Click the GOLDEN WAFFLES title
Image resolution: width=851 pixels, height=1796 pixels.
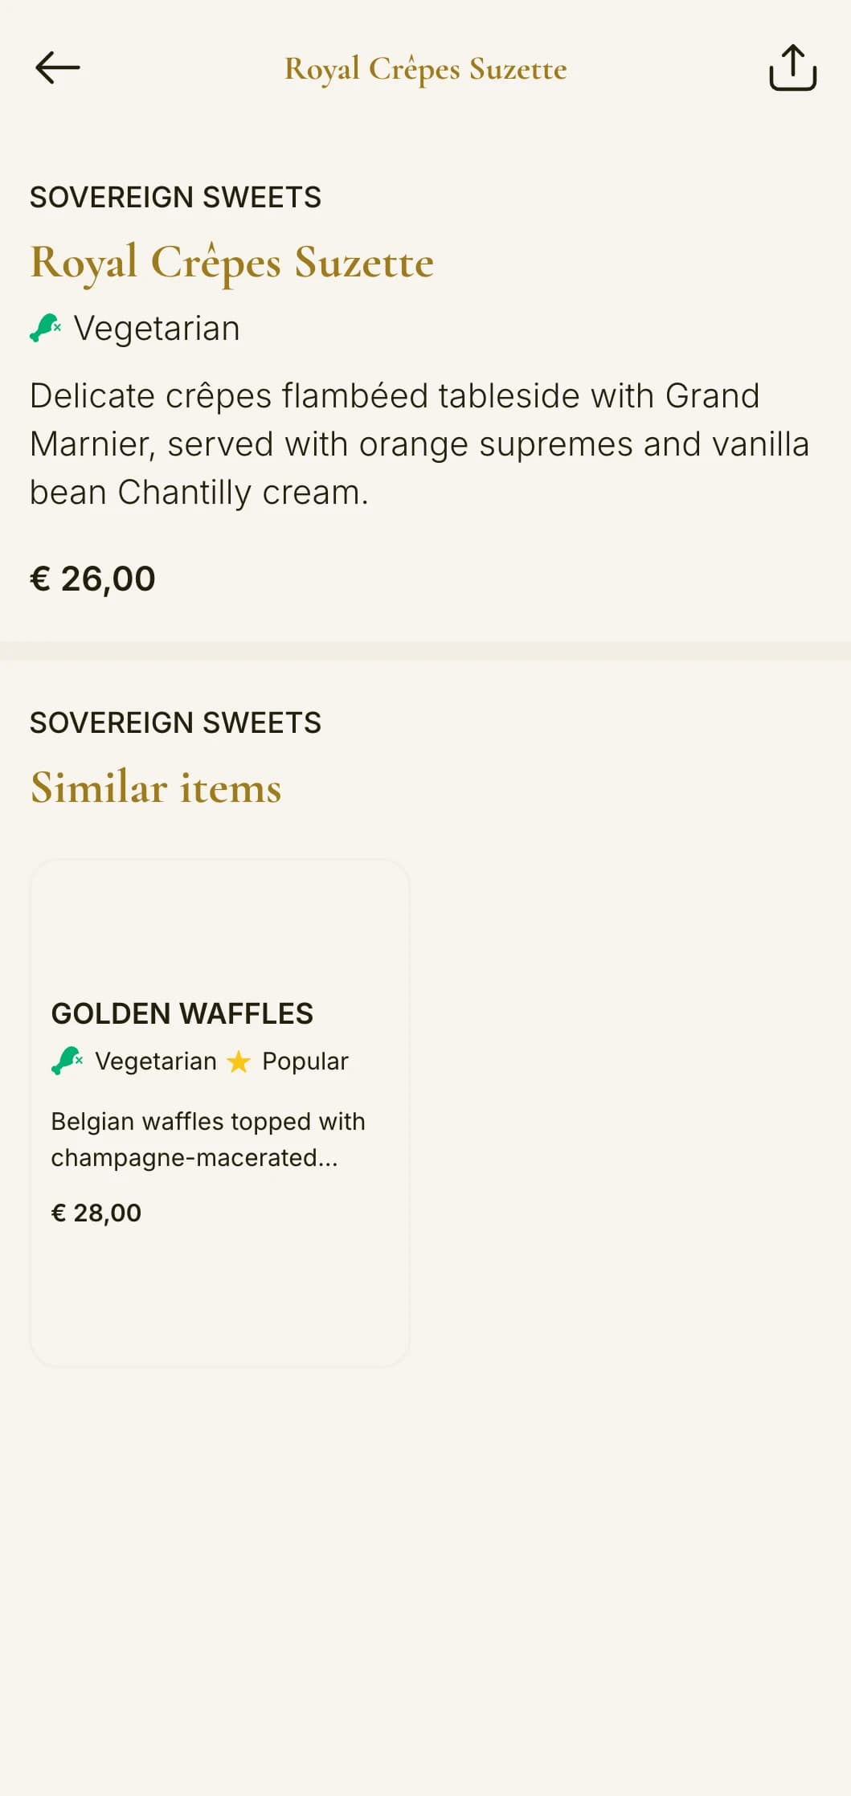point(182,1013)
